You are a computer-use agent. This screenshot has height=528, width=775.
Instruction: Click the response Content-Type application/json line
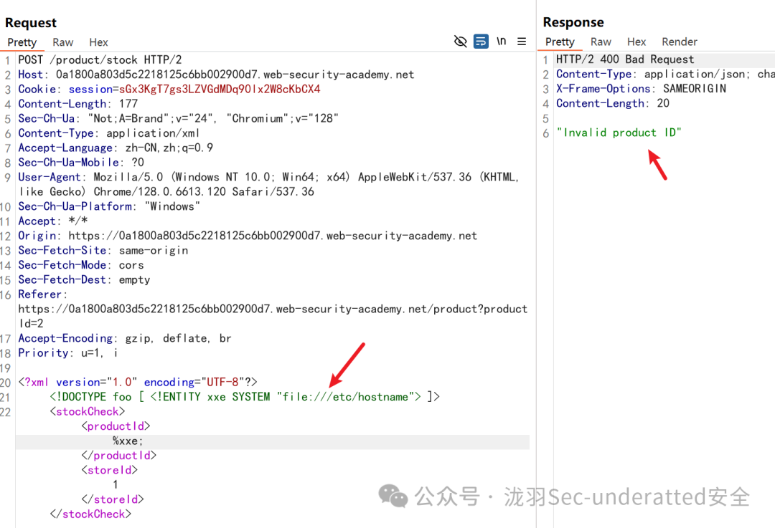point(665,74)
